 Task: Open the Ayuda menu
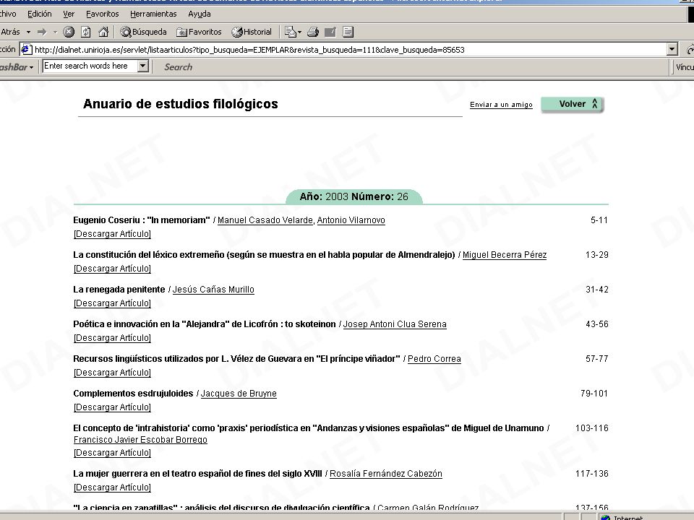(200, 14)
